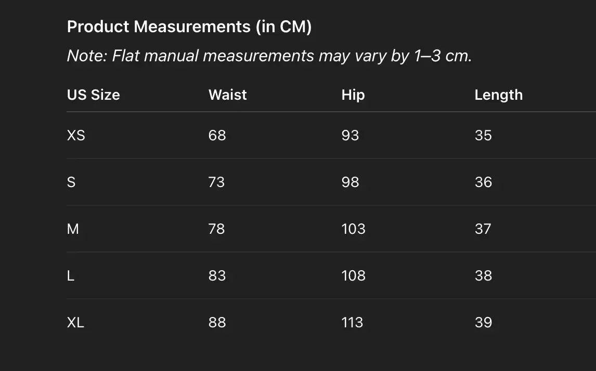Select the L size row label
Screen dimensions: 596x371
click(71, 276)
